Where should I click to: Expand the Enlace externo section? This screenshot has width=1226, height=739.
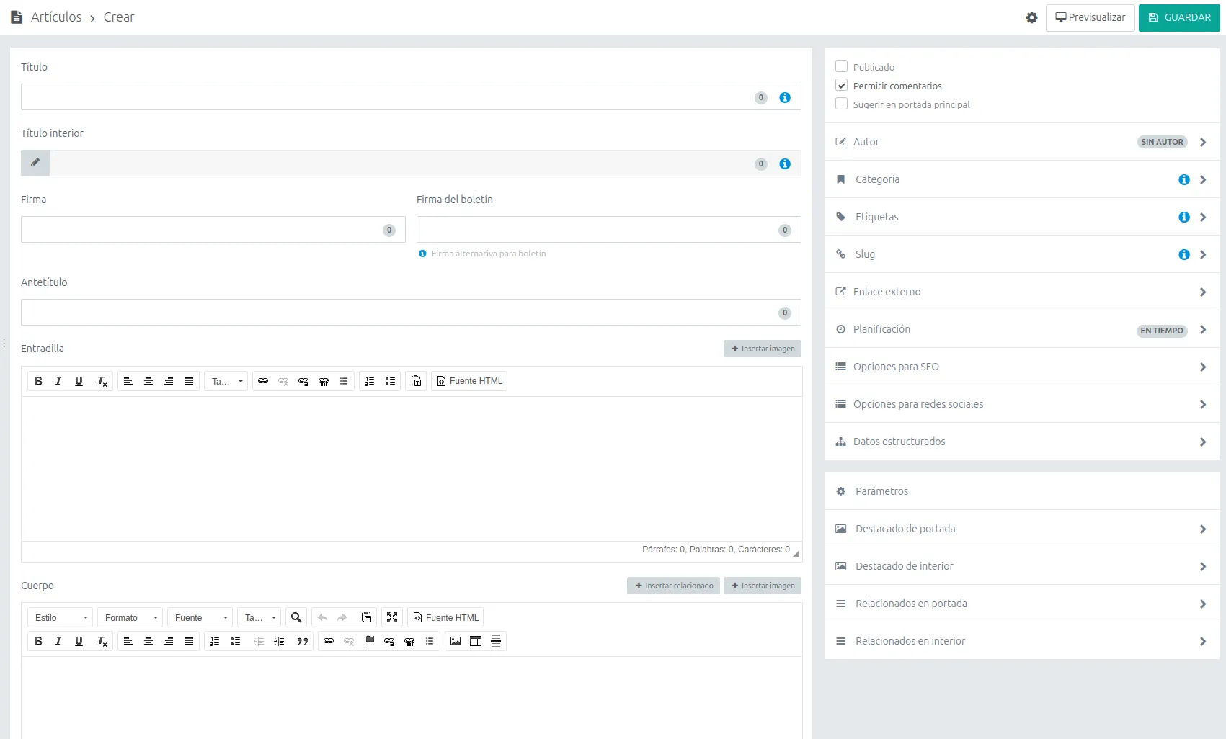(x=1021, y=292)
